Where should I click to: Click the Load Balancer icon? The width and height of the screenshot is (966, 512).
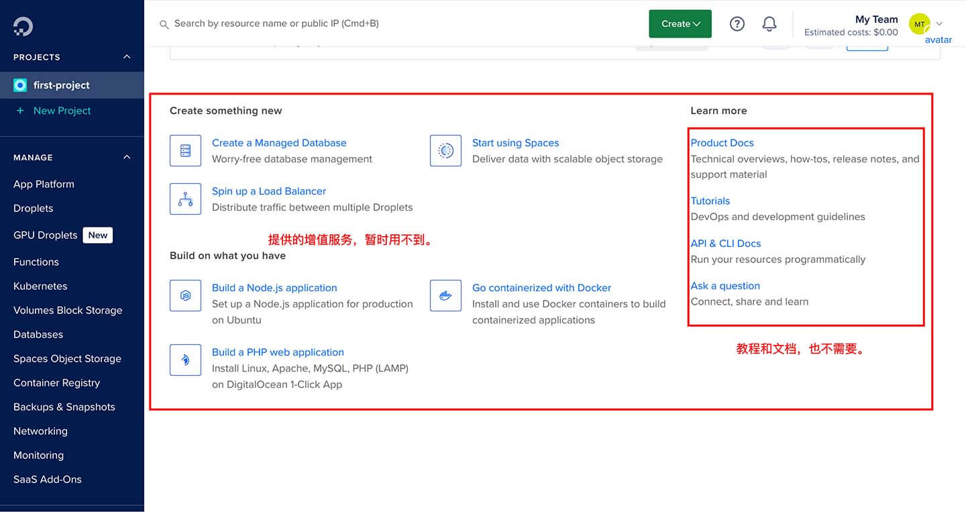[185, 199]
